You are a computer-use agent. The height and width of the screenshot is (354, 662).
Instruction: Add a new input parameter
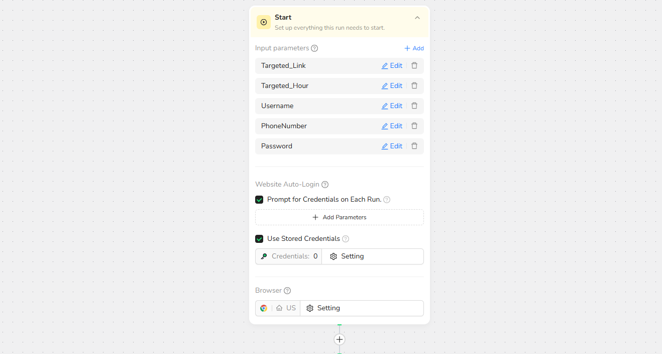click(414, 48)
